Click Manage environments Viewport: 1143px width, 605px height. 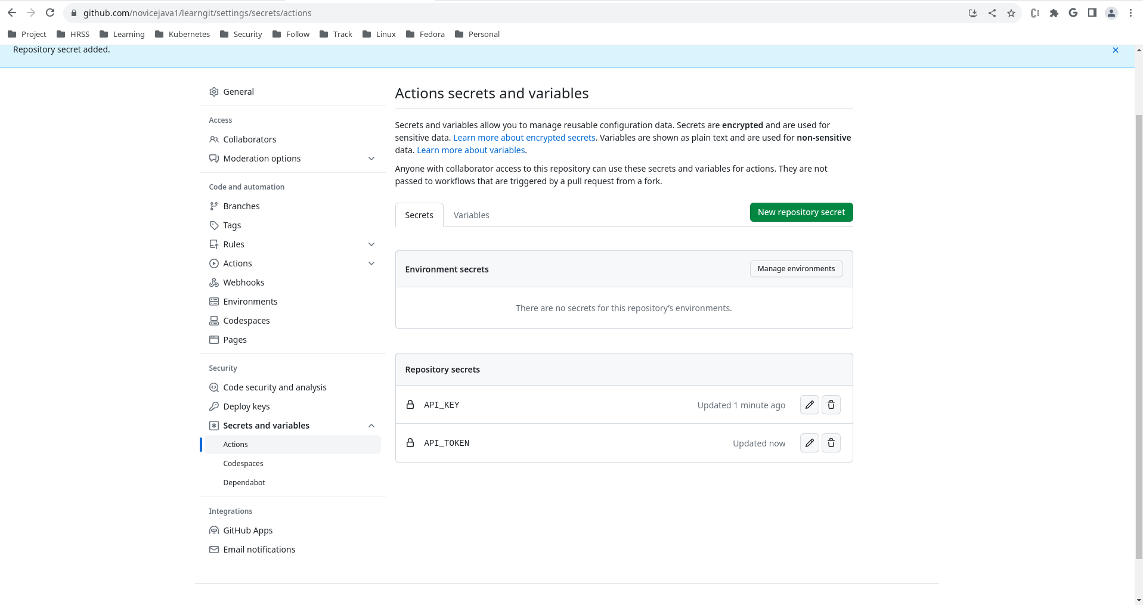coord(796,268)
